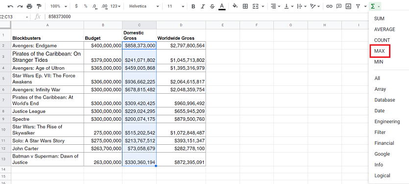Click the Insert link icon
This screenshot has width=409, height=184.
(330, 6)
